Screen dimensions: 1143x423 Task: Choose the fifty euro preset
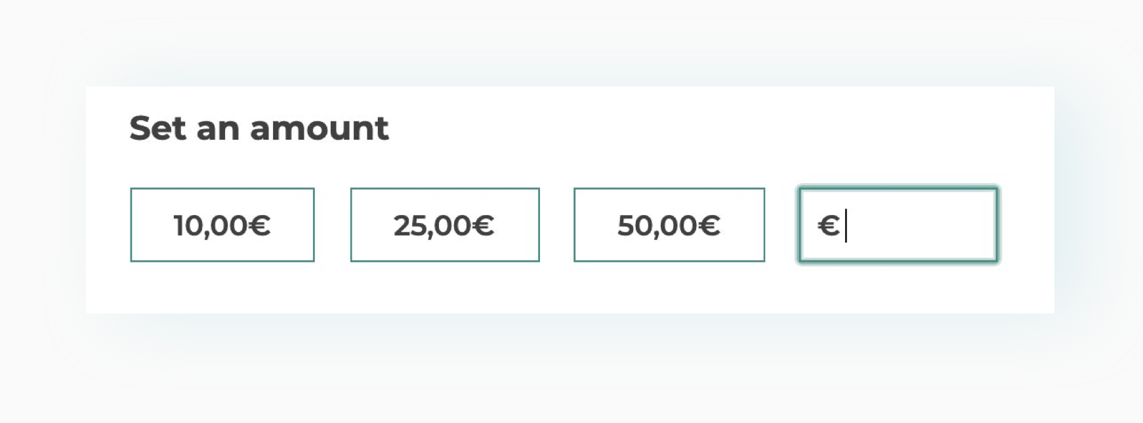click(x=669, y=225)
